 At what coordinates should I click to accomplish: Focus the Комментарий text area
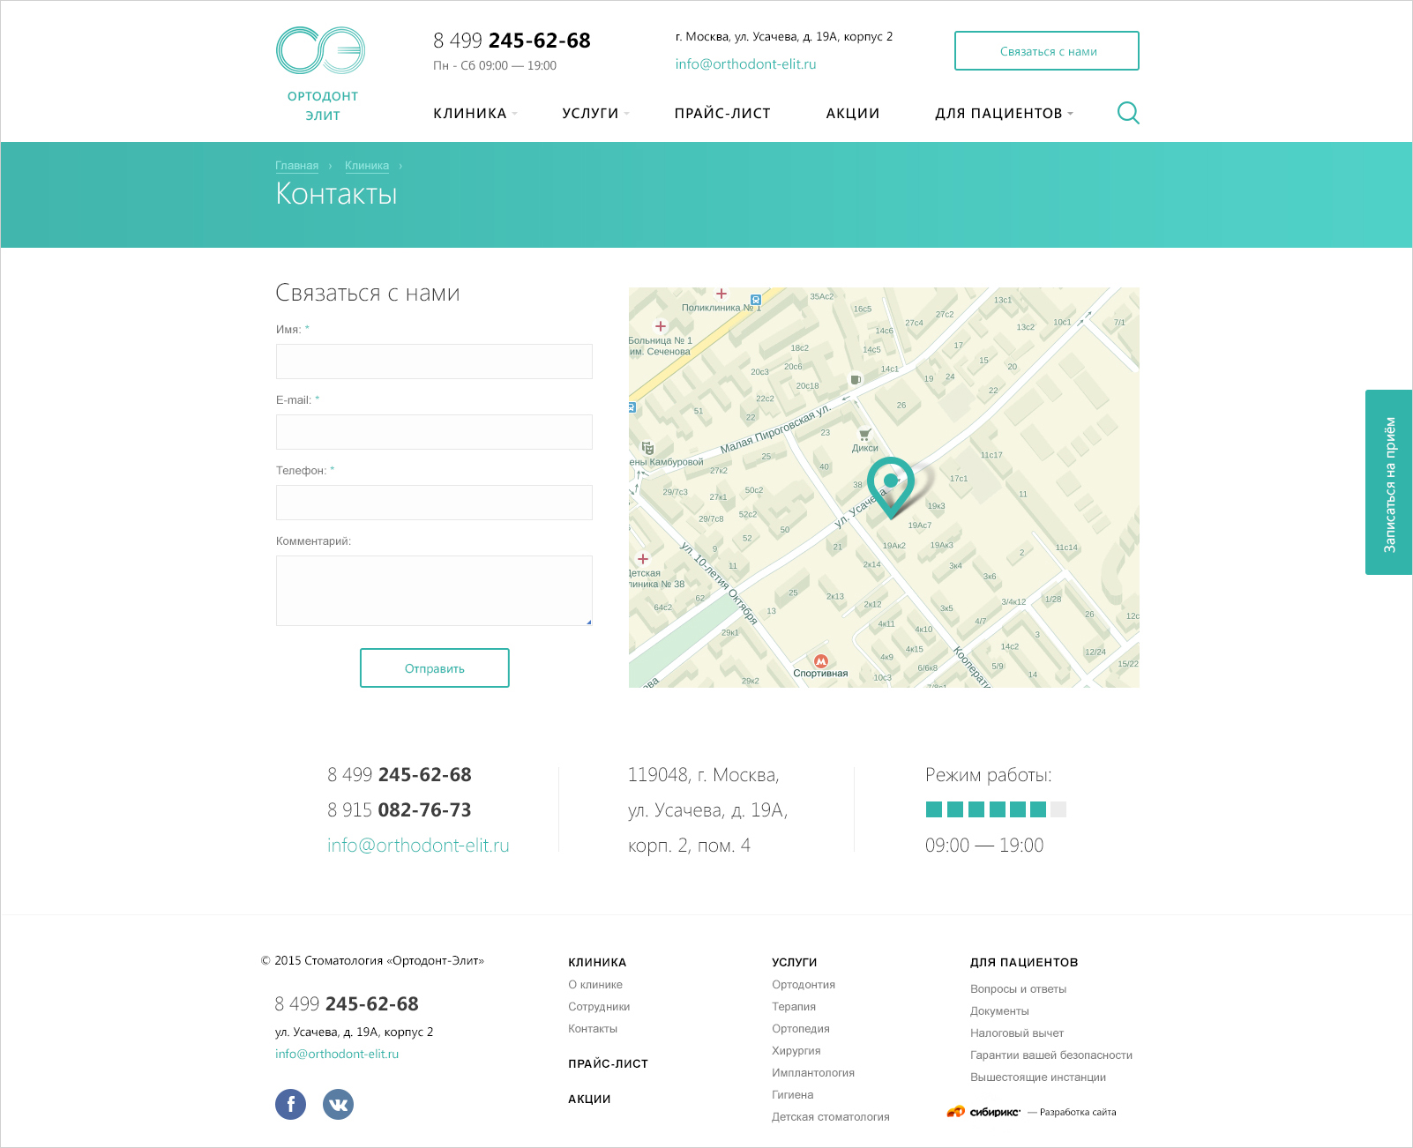click(434, 591)
